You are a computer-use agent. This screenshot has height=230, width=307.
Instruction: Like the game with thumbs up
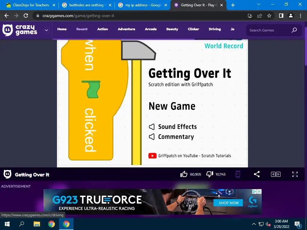click(184, 174)
